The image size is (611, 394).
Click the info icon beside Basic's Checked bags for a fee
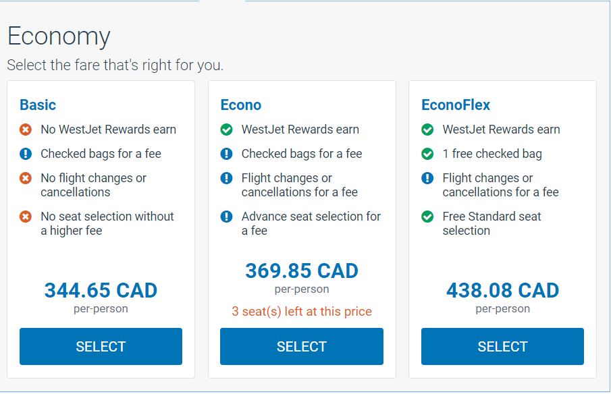(26, 154)
